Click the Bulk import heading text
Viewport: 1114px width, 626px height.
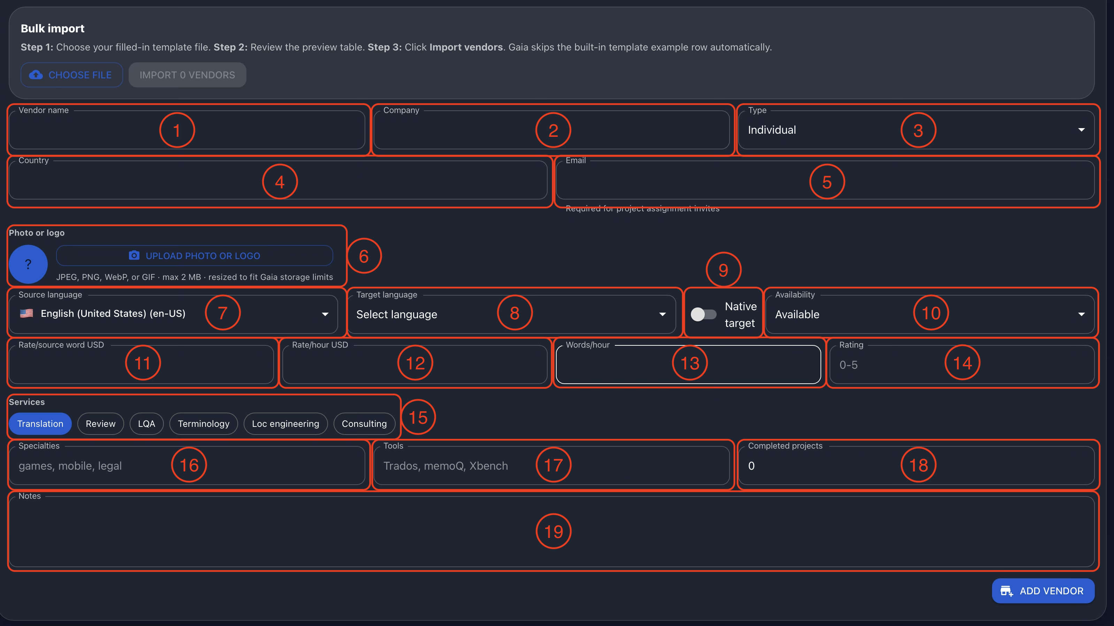52,29
